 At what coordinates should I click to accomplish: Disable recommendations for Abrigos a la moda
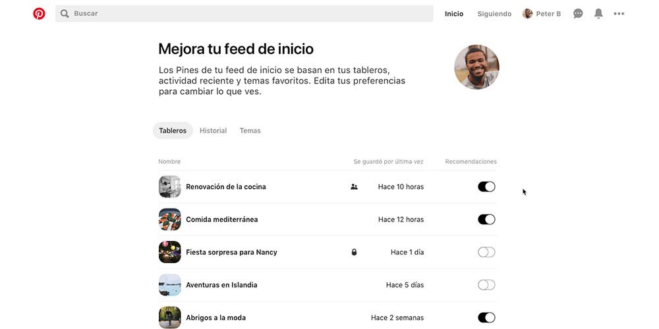(487, 318)
